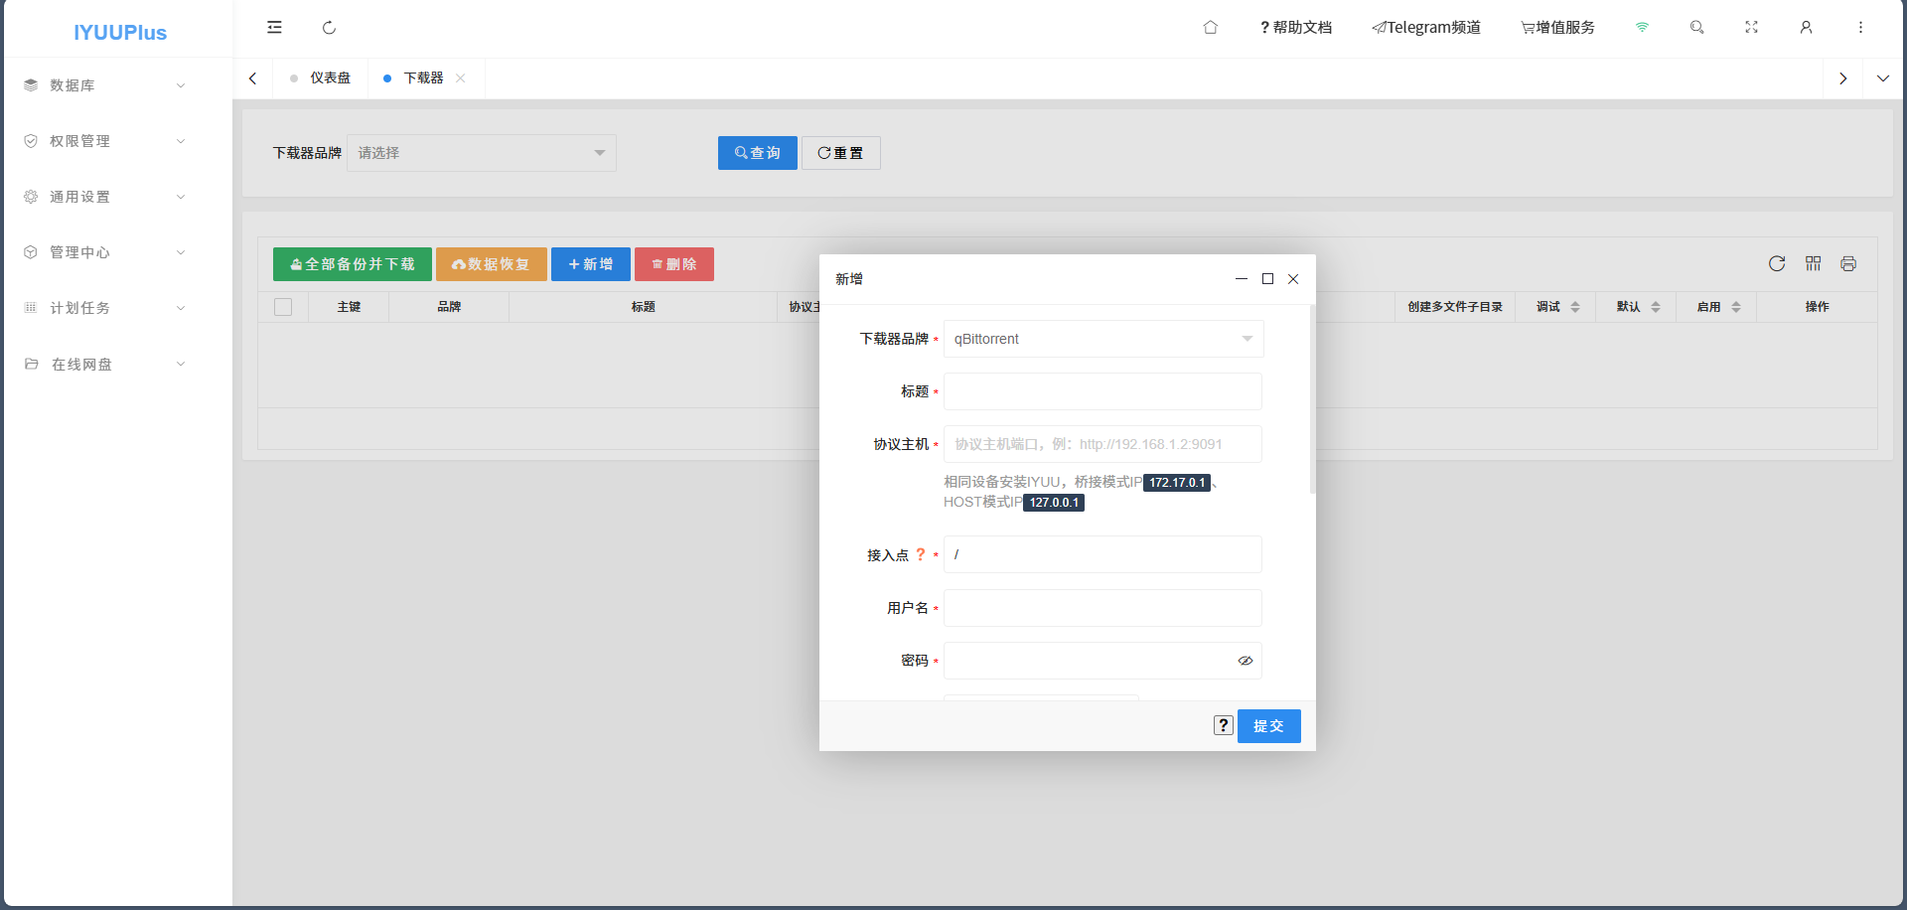Expand the 计划任务 sidebar menu
The image size is (1907, 910).
104,308
